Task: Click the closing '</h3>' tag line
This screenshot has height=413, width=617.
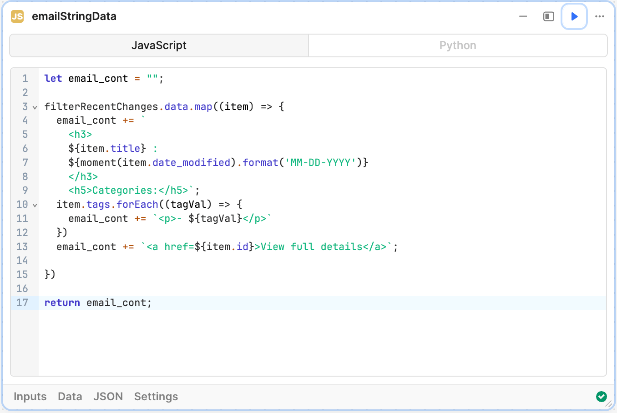Action: [x=83, y=176]
